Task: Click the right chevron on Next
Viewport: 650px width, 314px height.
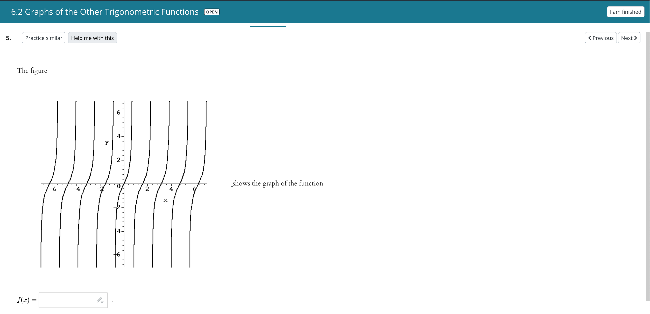Action: point(635,38)
